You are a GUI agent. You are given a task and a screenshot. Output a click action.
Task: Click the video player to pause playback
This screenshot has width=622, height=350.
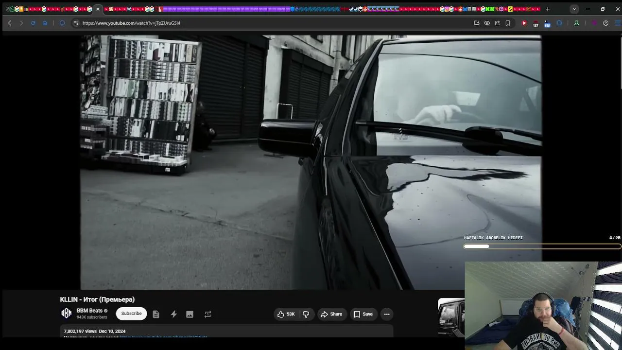coord(311,162)
